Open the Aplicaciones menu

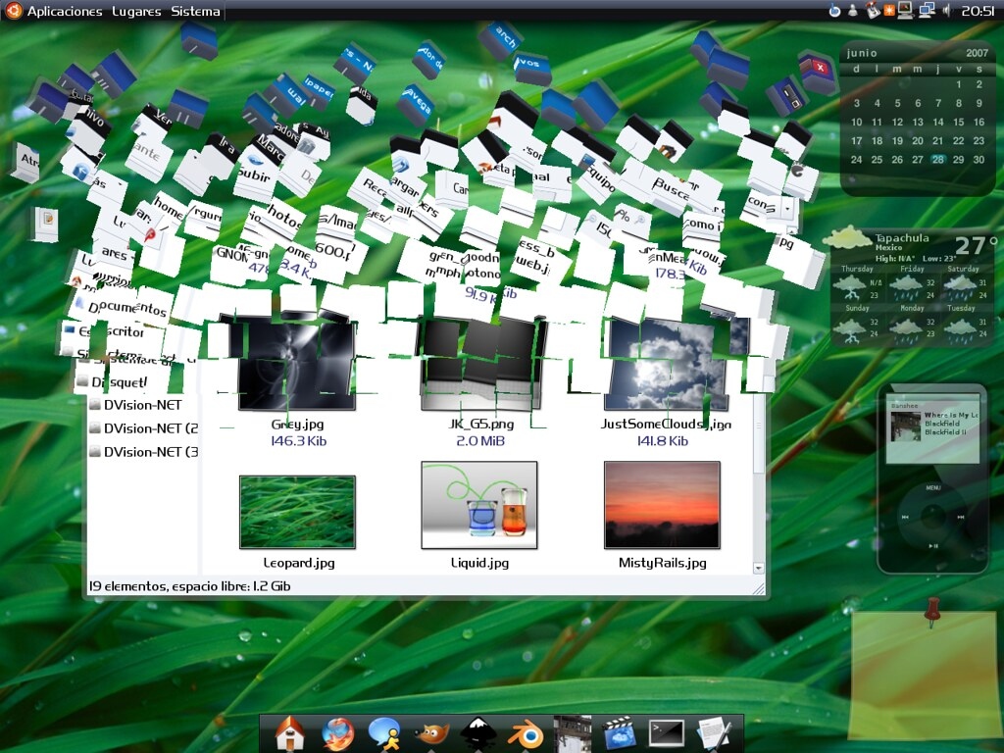click(x=64, y=12)
